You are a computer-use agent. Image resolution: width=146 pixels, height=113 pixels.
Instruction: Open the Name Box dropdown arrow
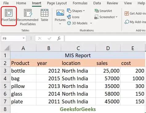(x=24, y=38)
